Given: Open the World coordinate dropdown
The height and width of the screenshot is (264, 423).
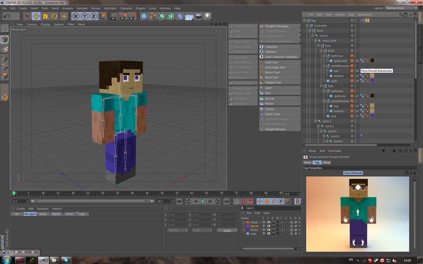Looking at the screenshot, I should tap(178, 230).
